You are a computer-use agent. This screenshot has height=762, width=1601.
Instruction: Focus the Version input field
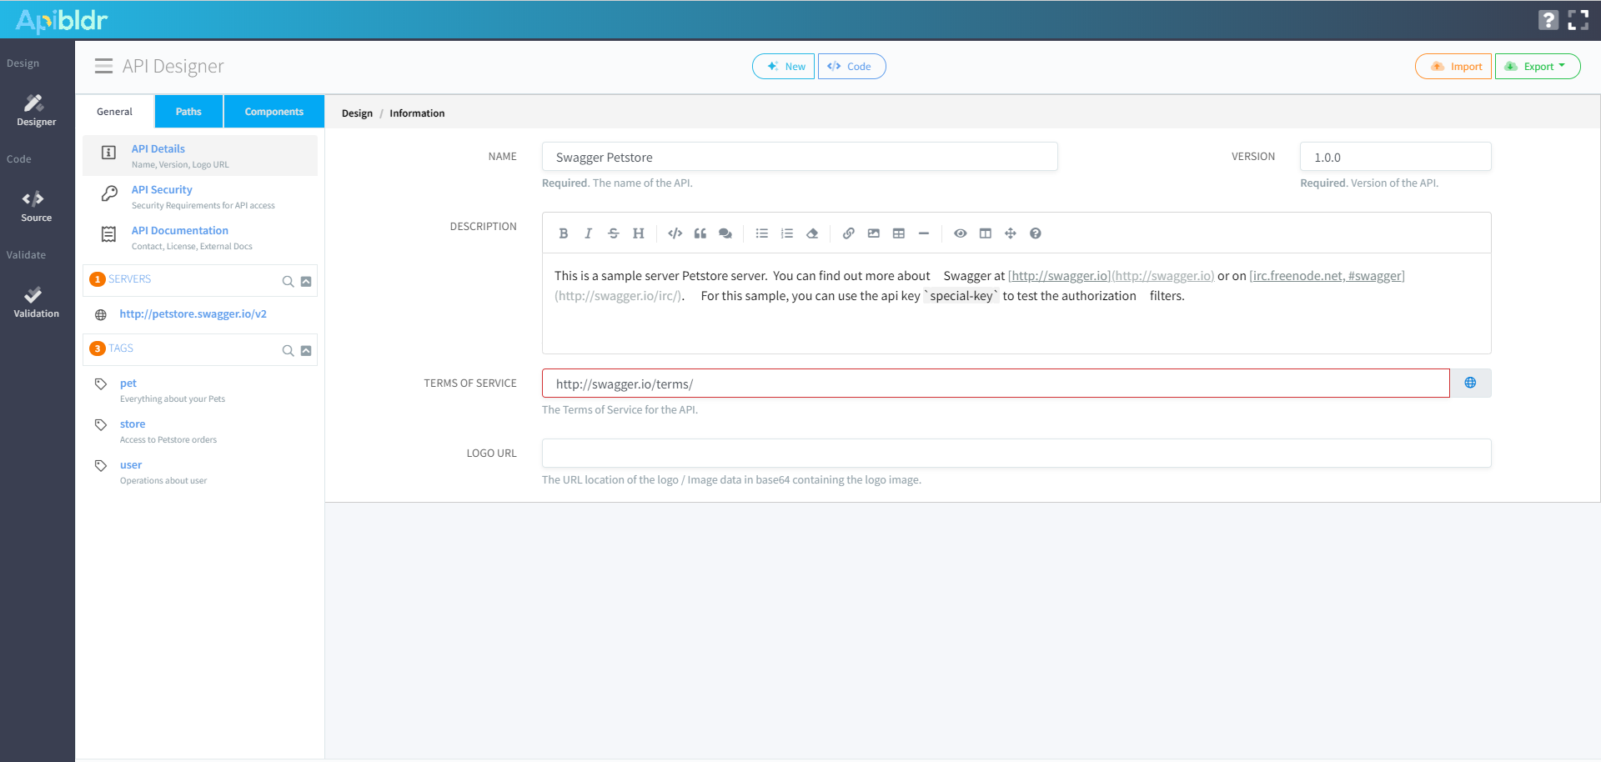click(1396, 157)
